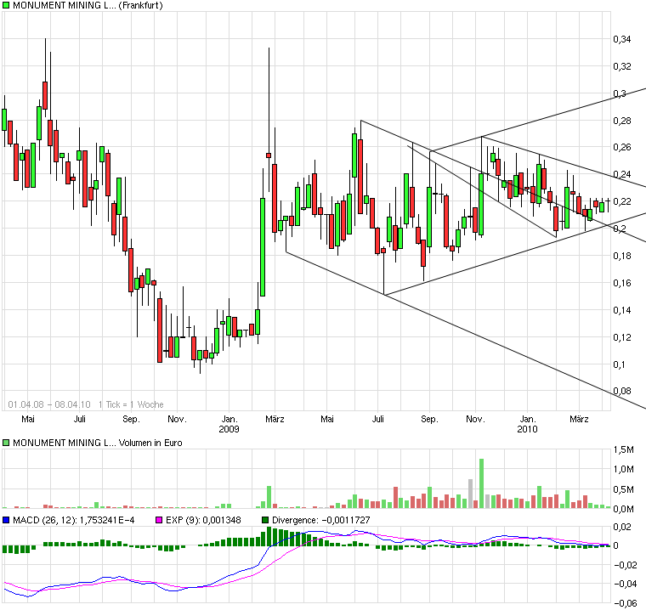Click the EXP (9): 0,001348 label
This screenshot has height=610, width=646.
click(x=203, y=520)
